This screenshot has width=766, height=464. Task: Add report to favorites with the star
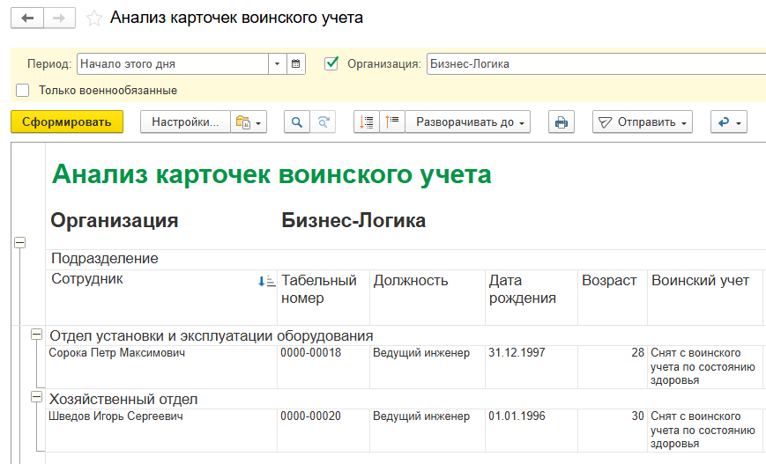tap(93, 18)
